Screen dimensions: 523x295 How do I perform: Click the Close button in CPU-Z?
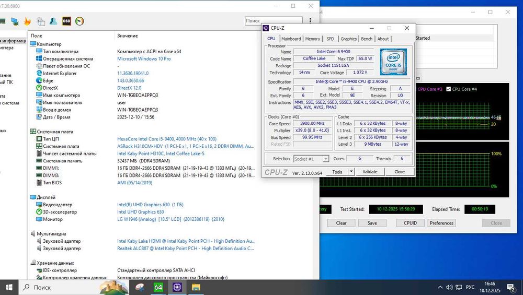click(400, 172)
